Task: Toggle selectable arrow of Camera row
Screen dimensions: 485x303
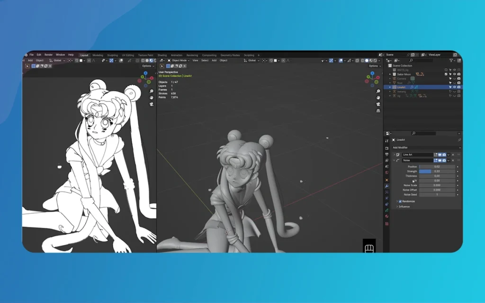Action: pos(450,79)
